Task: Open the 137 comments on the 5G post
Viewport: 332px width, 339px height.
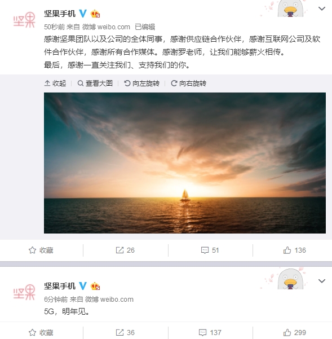Action: point(210,332)
